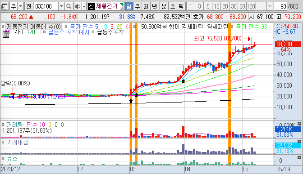This screenshot has height=174, width=303.
Task: Toggle the side panel icon at toolbar start
Action: coord(4,7)
